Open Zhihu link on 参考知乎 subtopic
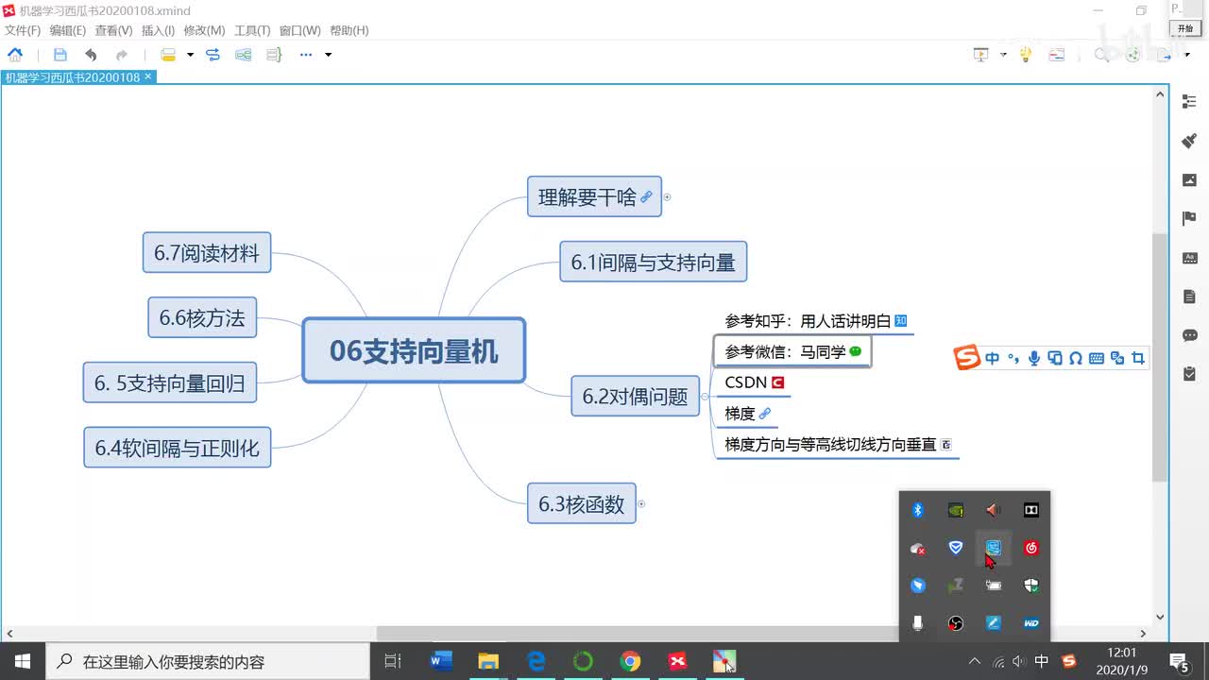Screen dimensions: 1209x680 900,321
